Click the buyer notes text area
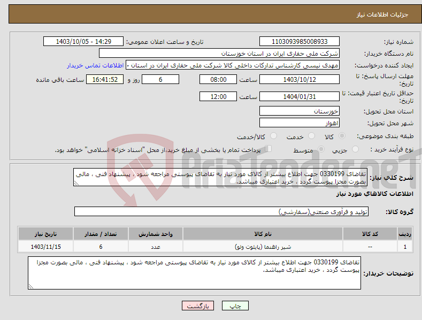The image size is (422, 320). click(x=194, y=273)
